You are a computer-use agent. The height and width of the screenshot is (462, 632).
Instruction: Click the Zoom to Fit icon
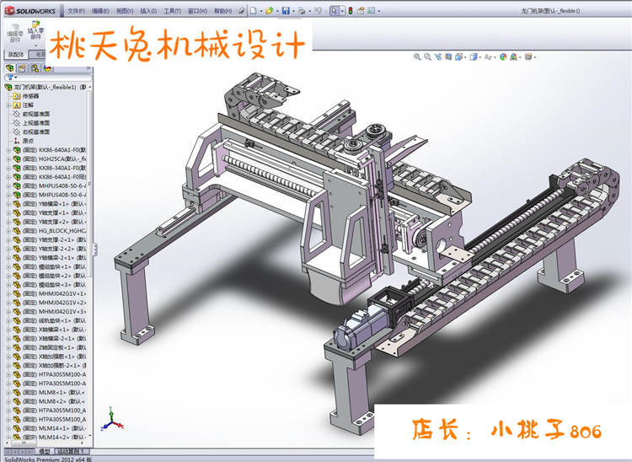click(x=417, y=56)
